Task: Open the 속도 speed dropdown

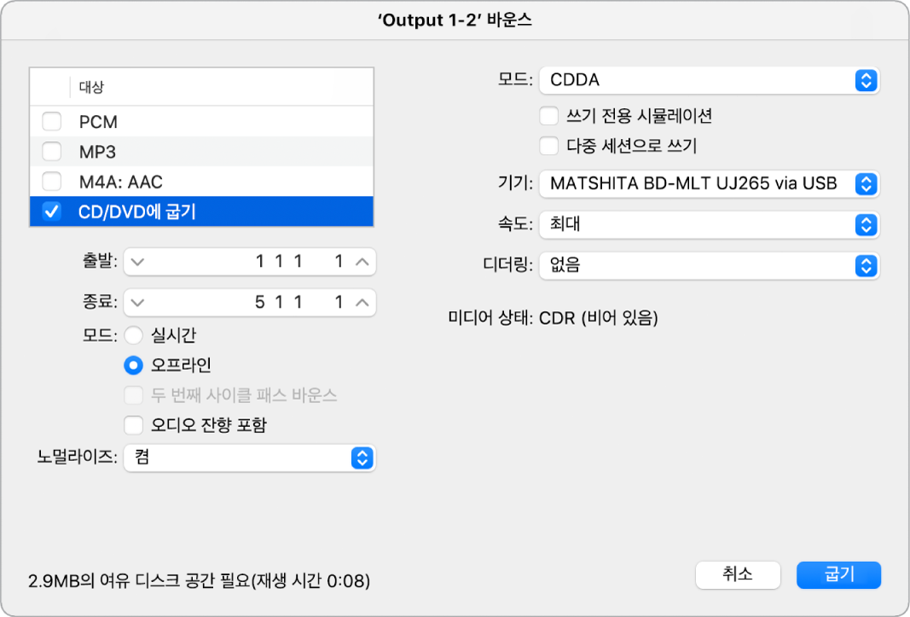Action: [x=709, y=225]
